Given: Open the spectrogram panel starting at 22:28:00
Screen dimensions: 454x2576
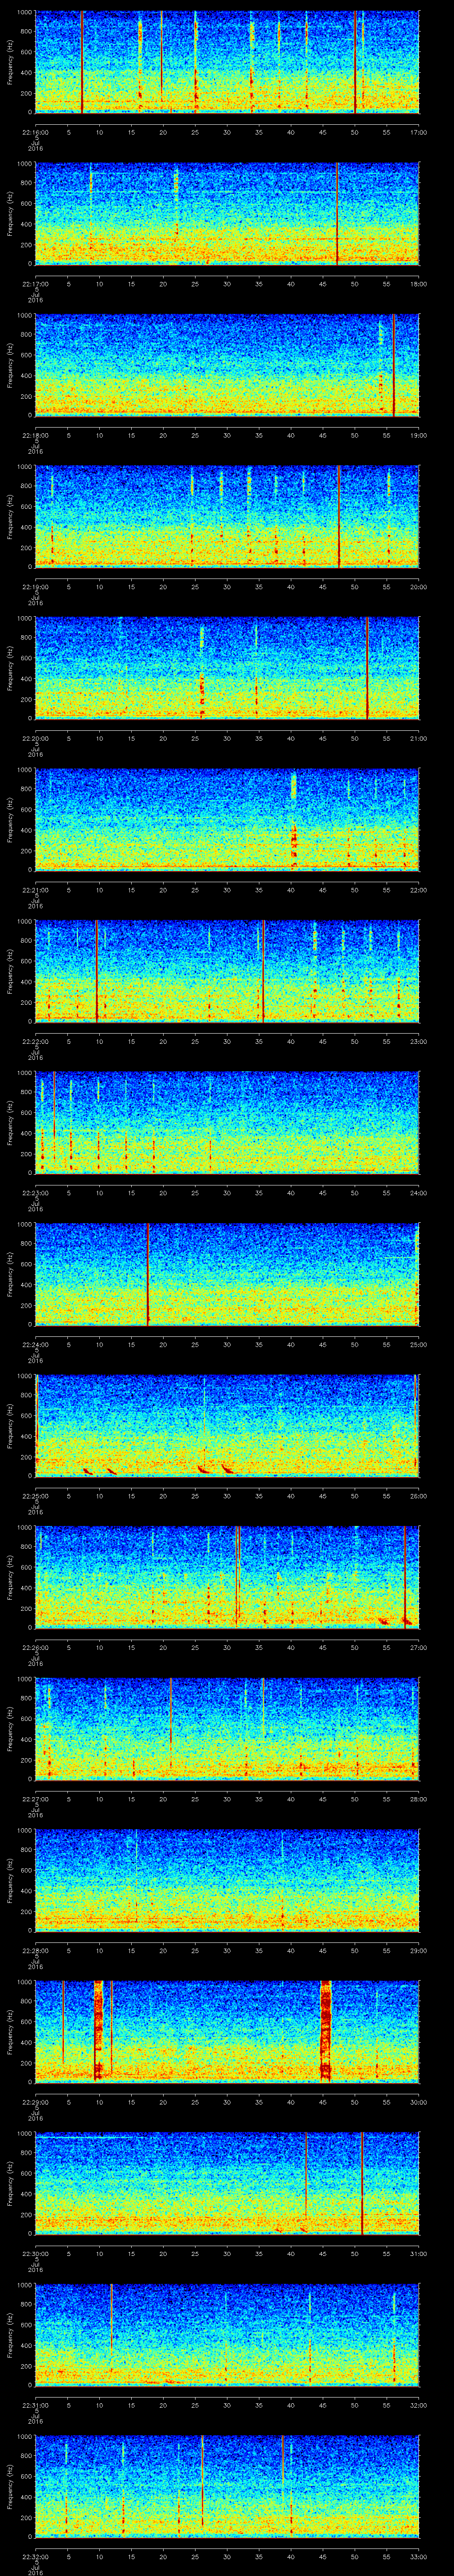Looking at the screenshot, I should tap(227, 1880).
